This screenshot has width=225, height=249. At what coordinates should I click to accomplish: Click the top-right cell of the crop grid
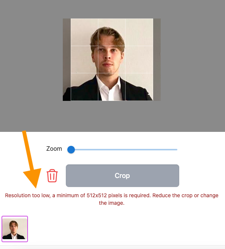139,32
